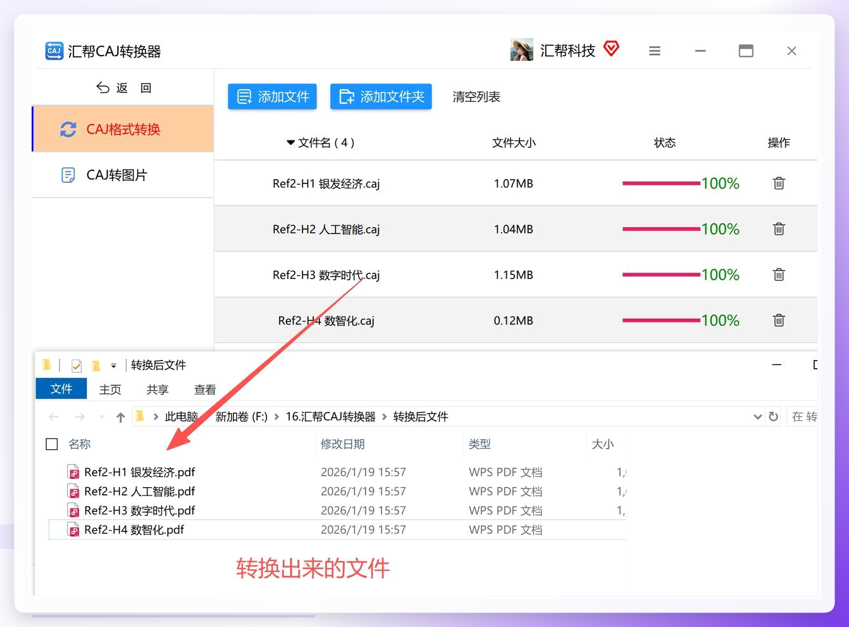Click progress bar of Ref2-H1 银发经济.caj
849x627 pixels.
661,183
